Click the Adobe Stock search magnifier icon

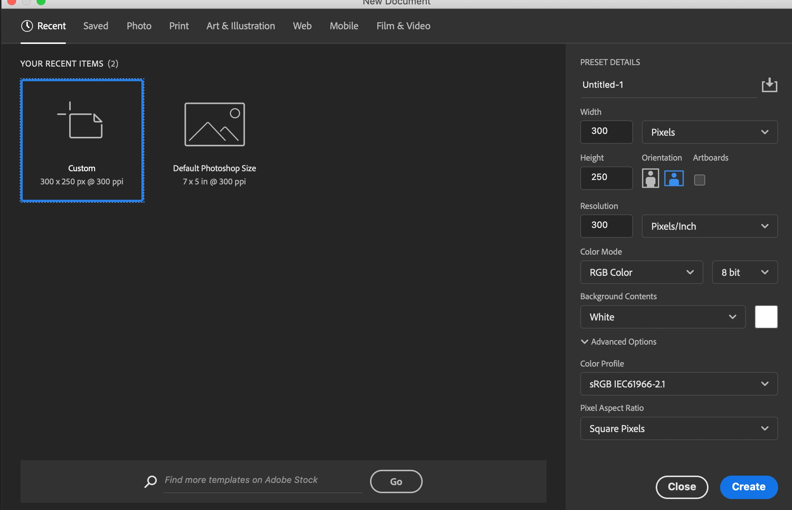click(151, 481)
